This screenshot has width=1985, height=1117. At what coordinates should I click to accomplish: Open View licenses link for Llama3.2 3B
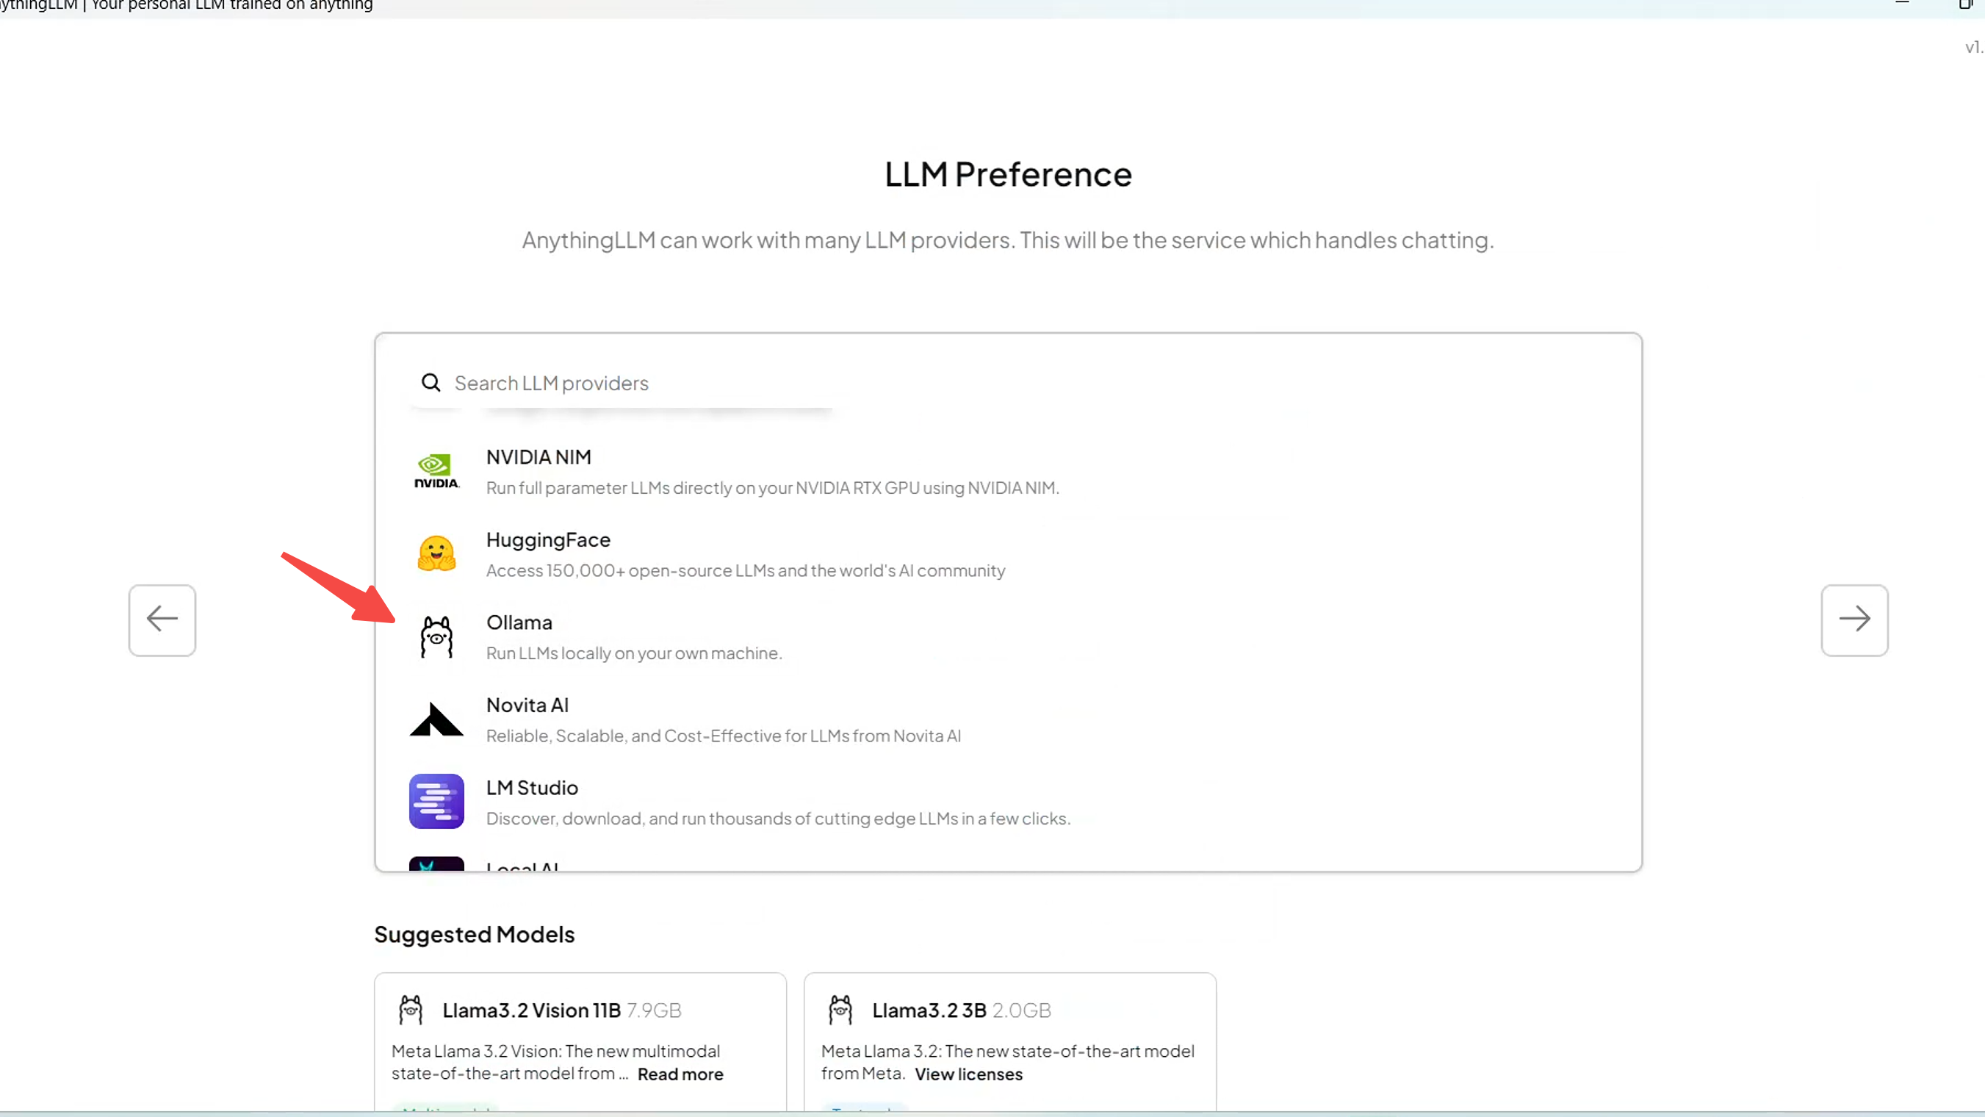968,1074
